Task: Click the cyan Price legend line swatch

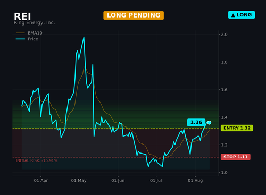Action: (x=20, y=39)
